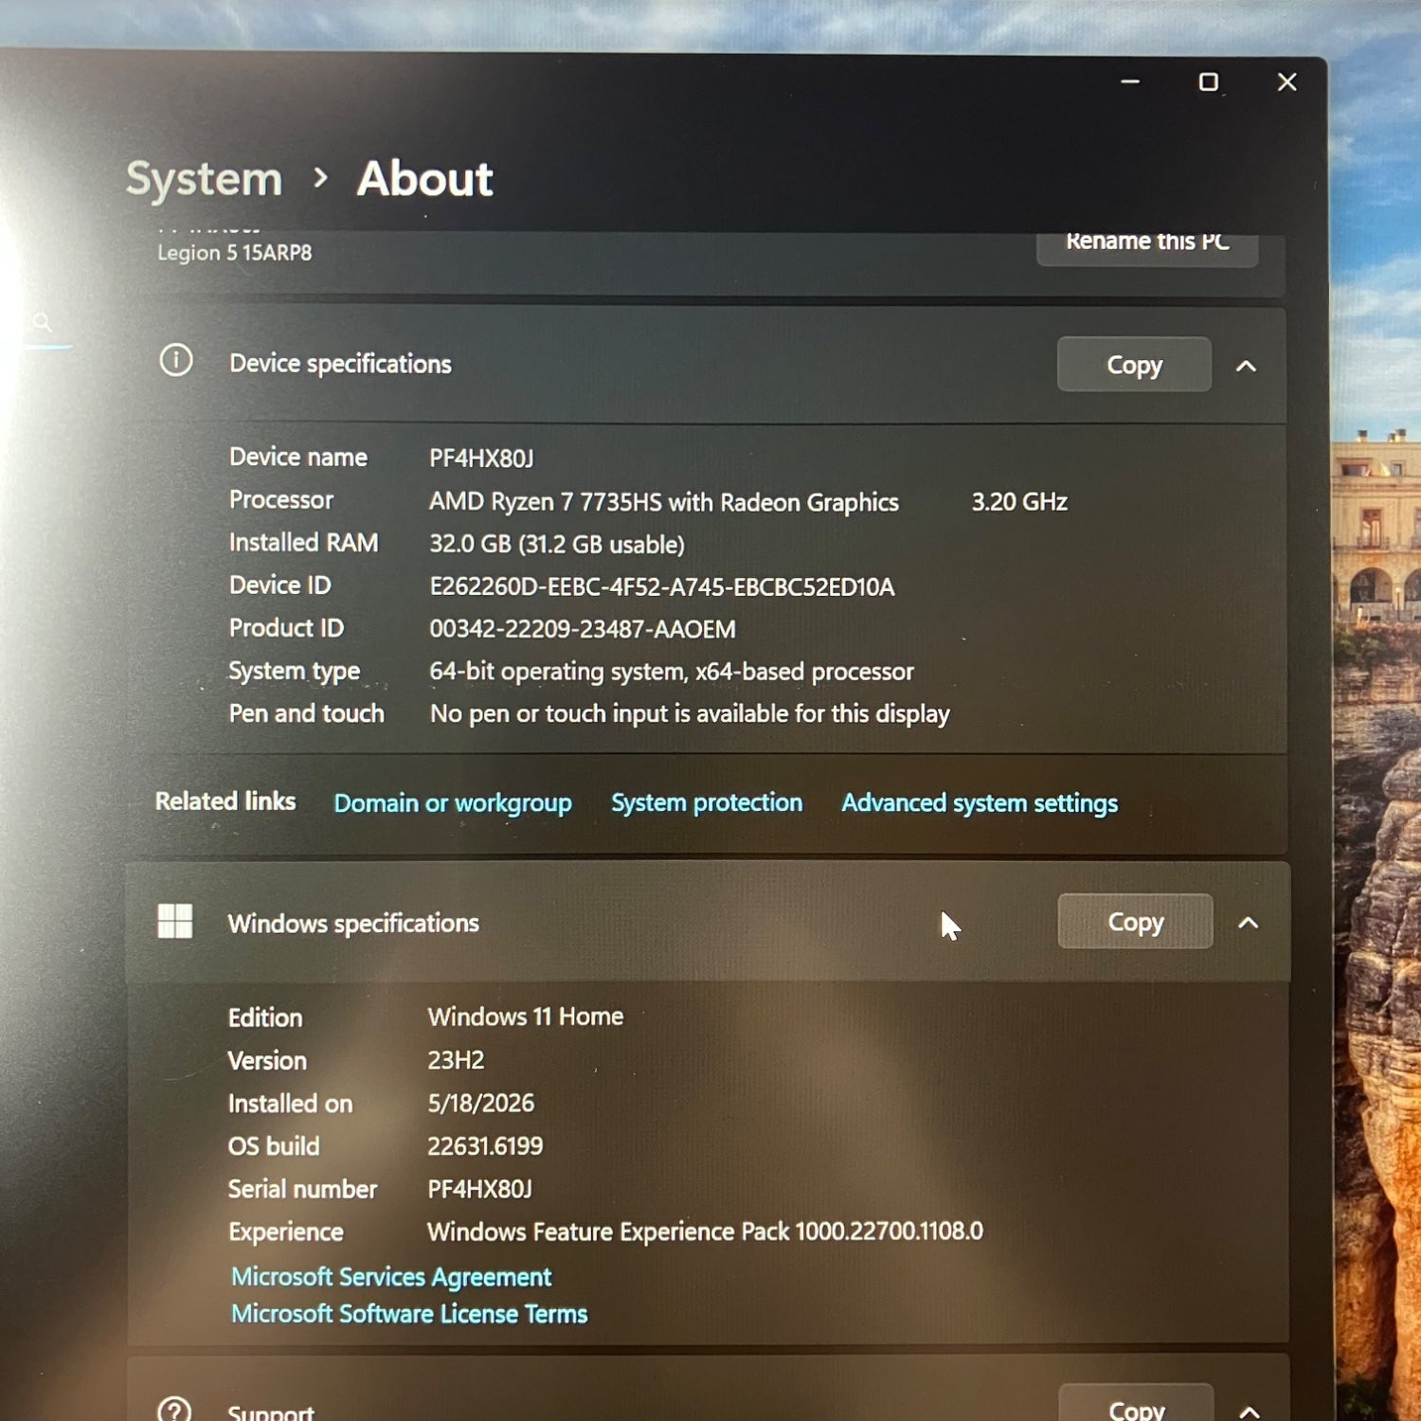Maximize the Settings window

pos(1209,82)
